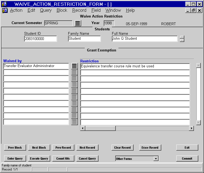Click Restriction vertical scrollbar down arrow
Viewport: 204px width, 173px height.
[x=199, y=122]
